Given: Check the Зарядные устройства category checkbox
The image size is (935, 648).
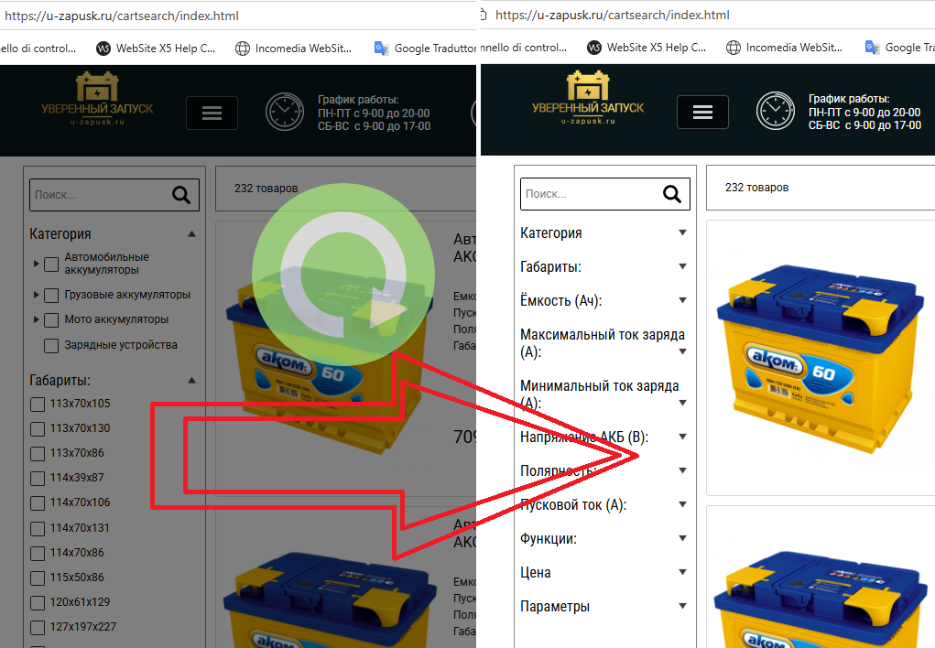Looking at the screenshot, I should point(51,346).
